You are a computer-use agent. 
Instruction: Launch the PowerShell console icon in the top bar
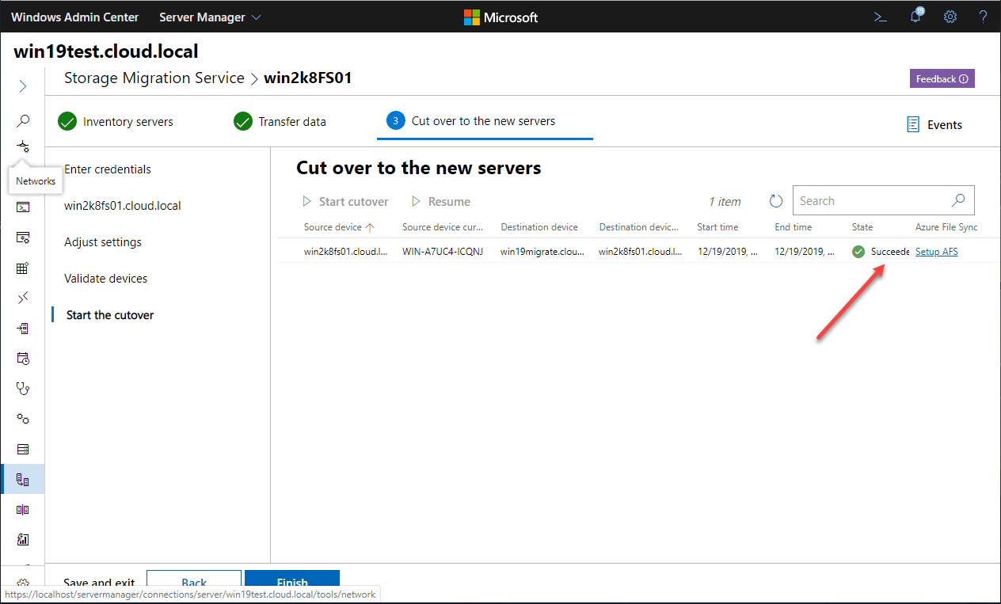click(880, 17)
